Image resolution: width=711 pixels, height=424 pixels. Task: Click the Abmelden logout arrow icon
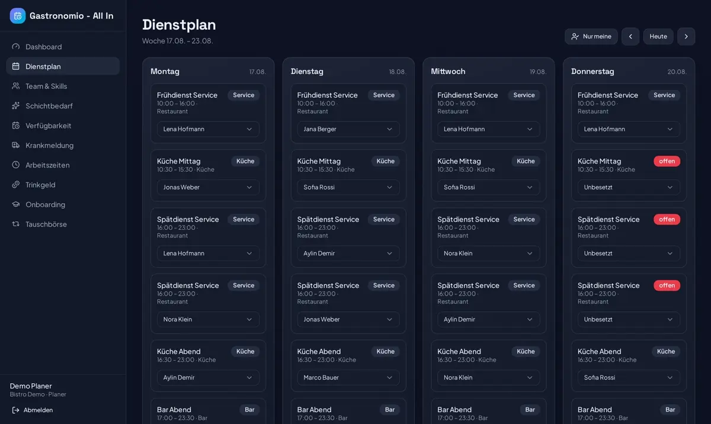[16, 410]
